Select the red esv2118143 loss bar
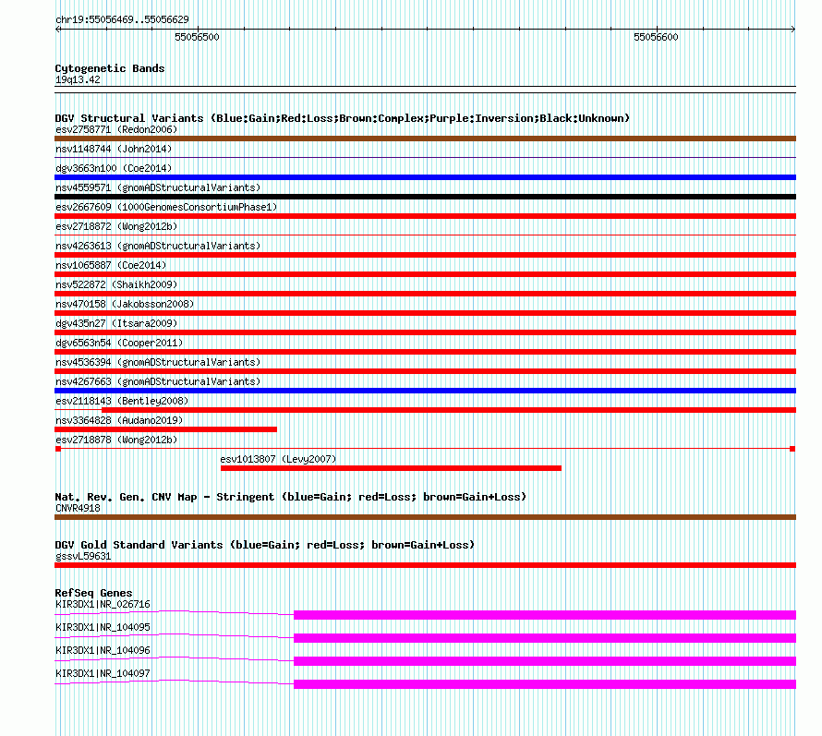This screenshot has width=822, height=736. (449, 410)
